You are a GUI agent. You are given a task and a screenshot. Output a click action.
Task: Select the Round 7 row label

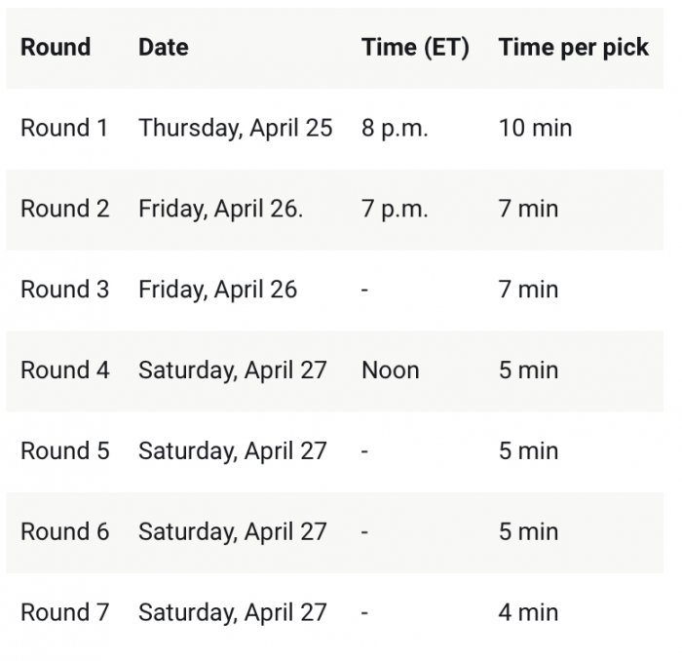point(65,612)
